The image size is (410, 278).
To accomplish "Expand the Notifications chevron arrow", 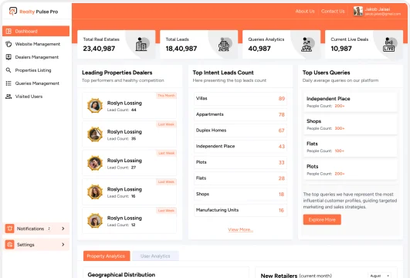I will click(x=63, y=229).
